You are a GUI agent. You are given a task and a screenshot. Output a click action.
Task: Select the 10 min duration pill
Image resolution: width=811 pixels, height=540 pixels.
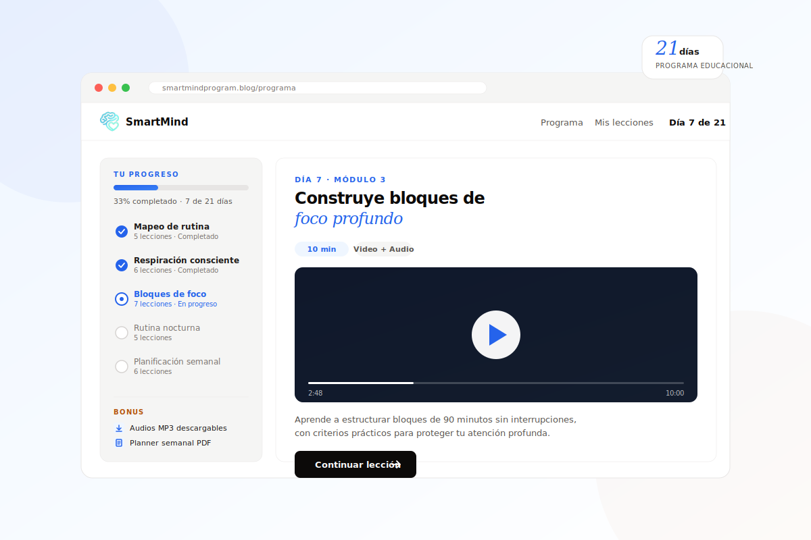[x=322, y=249]
